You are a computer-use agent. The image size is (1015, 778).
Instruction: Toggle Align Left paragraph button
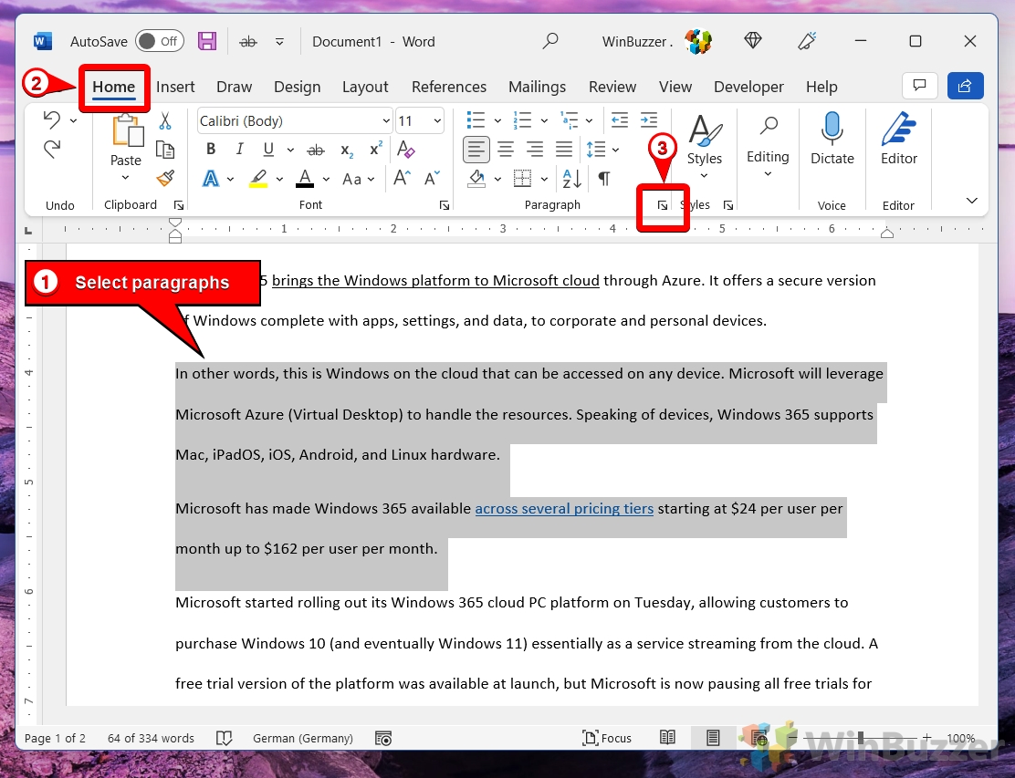pyautogui.click(x=476, y=150)
